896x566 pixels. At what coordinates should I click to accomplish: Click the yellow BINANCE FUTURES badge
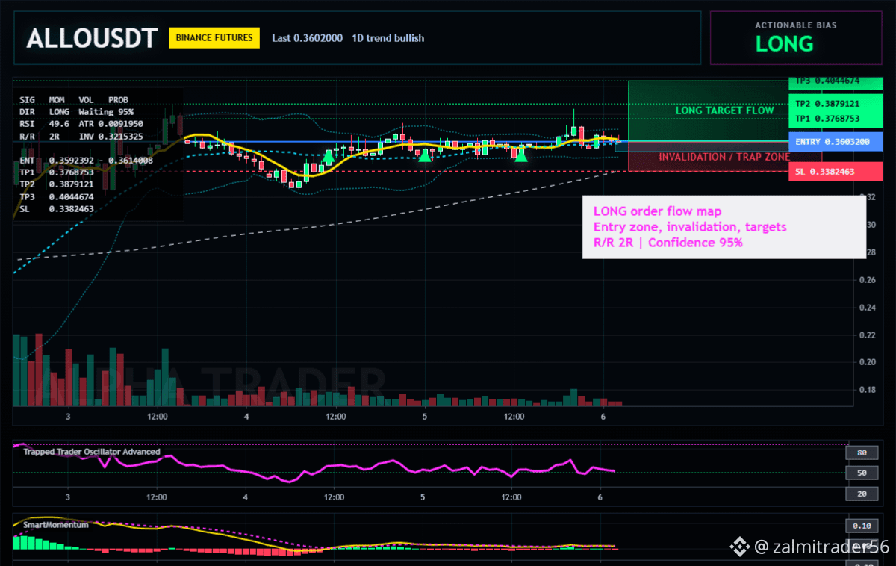pos(214,37)
